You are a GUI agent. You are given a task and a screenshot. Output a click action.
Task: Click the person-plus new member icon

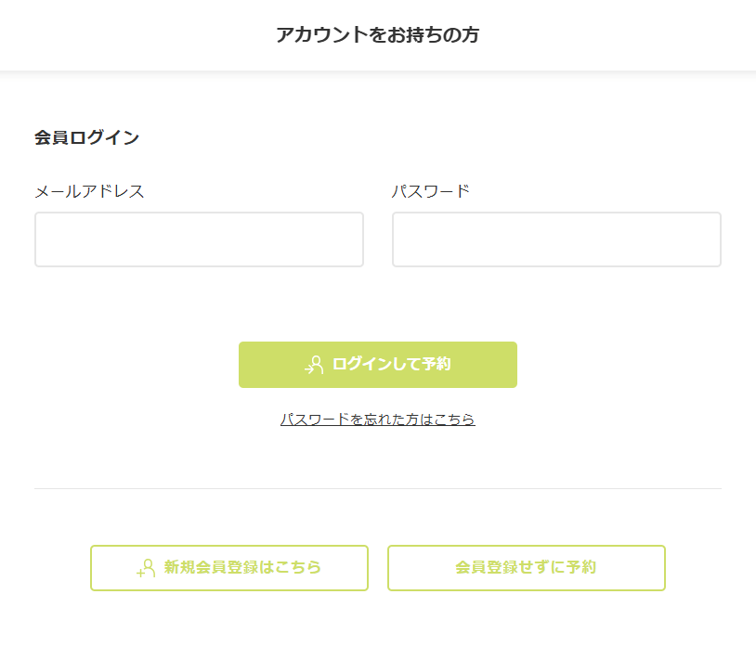146,568
